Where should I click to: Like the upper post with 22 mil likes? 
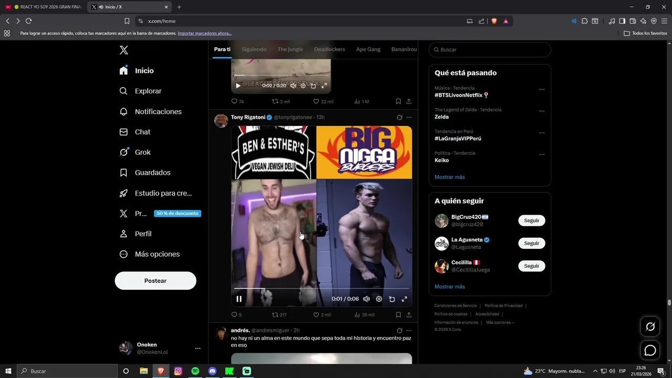point(323,101)
